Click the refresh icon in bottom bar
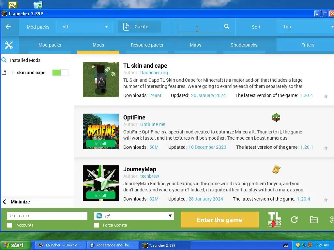The height and width of the screenshot is (250, 334). pyautogui.click(x=294, y=220)
